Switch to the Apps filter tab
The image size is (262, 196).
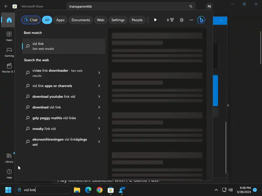60,20
